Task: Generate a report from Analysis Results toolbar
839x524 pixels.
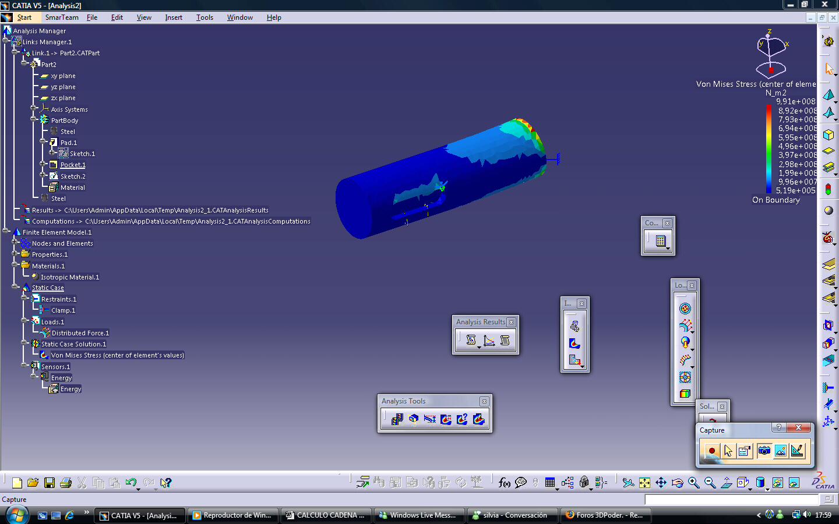Action: [x=471, y=340]
